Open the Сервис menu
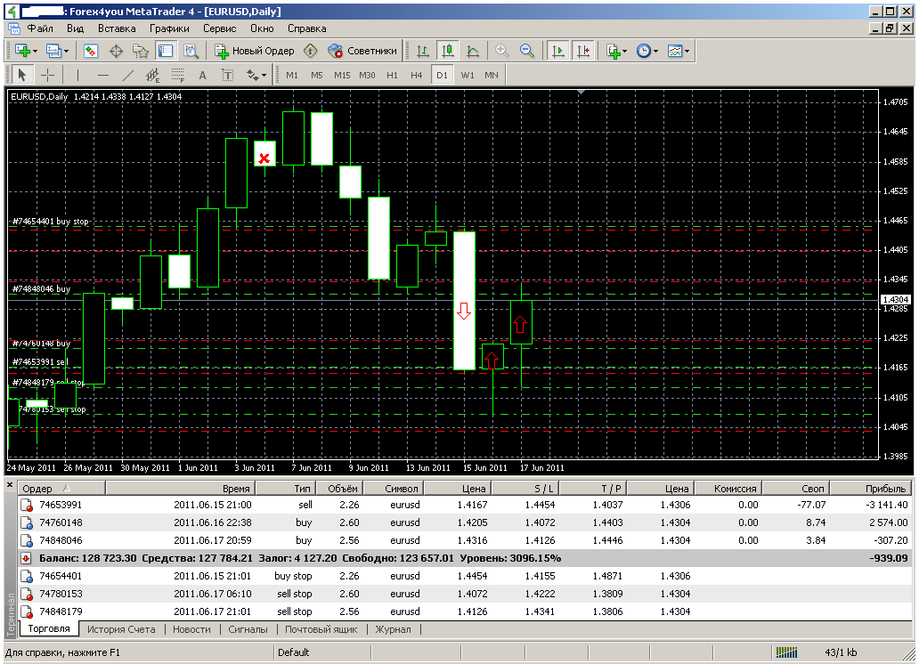This screenshot has height=664, width=919. click(219, 28)
